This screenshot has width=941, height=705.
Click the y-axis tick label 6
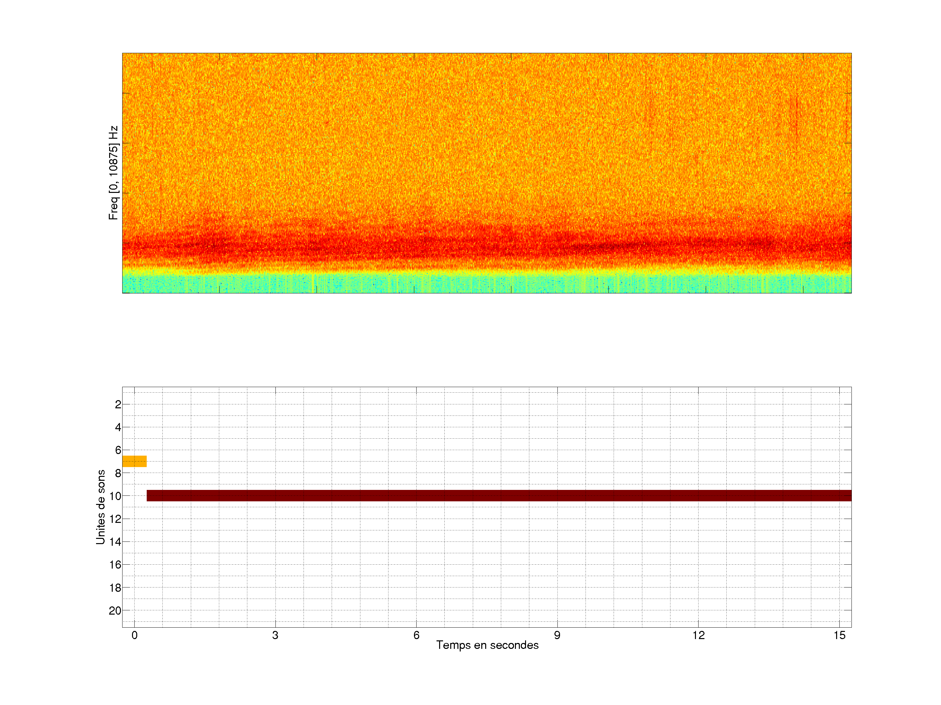[118, 450]
